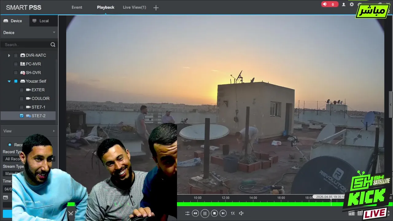Select the DVR-NATC device label
This screenshot has height=221, width=393.
[x=36, y=55]
